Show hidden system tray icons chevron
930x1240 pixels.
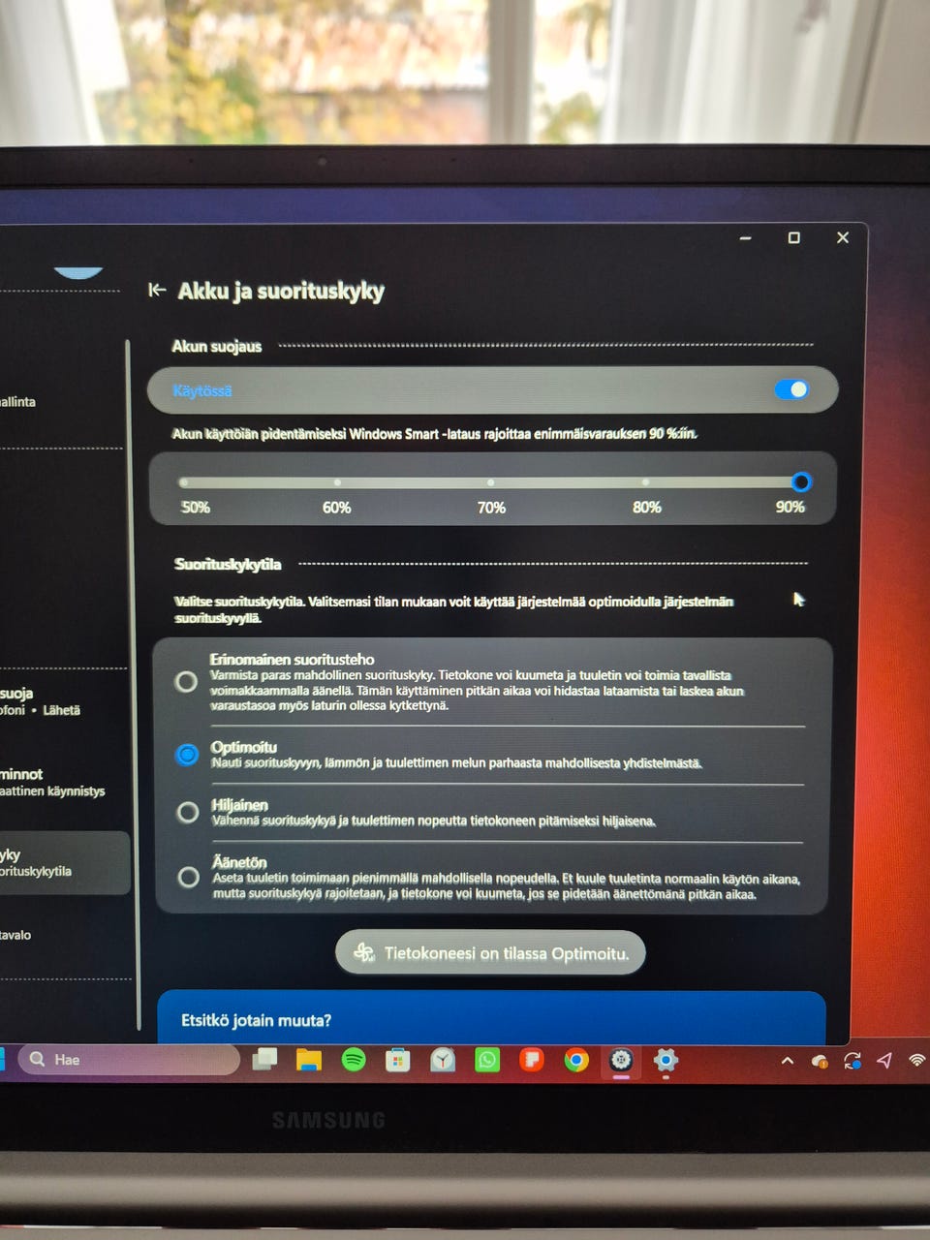[788, 1061]
